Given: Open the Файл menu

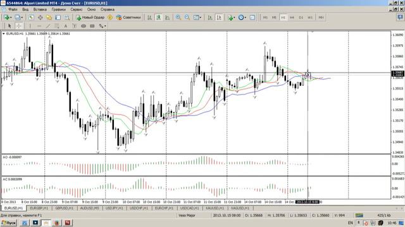Looking at the screenshot, I should 13,9.
